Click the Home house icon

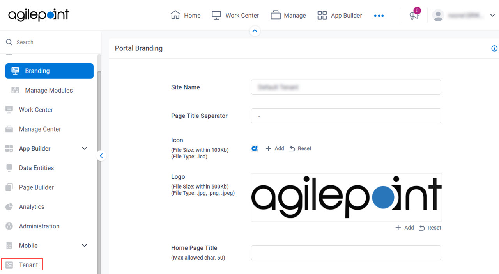[175, 15]
